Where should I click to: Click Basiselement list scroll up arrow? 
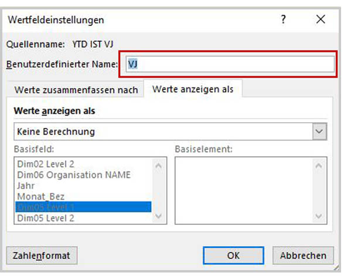coord(319,166)
